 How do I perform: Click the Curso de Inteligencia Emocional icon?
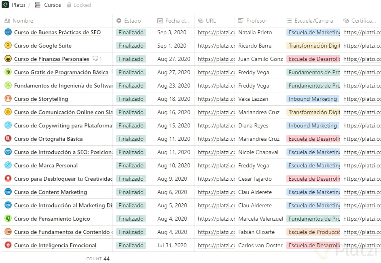coord(8,245)
